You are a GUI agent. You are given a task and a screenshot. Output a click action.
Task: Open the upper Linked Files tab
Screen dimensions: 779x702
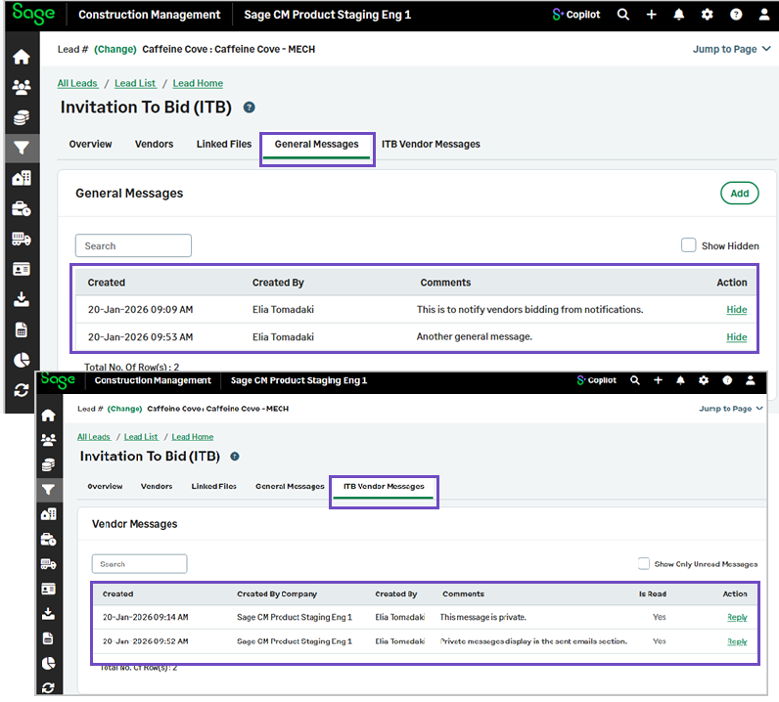click(x=224, y=144)
